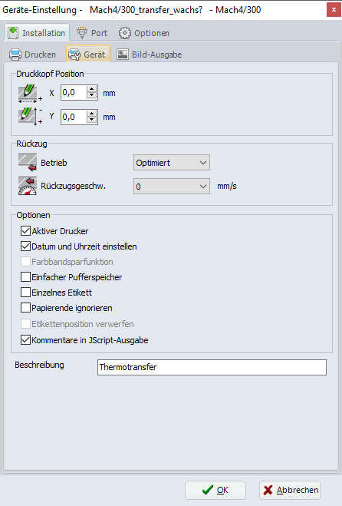The width and height of the screenshot is (342, 506).
Task: Click the Y print head offset icon
Action: click(x=30, y=117)
